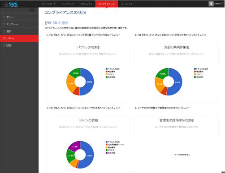This screenshot has width=225, height=173.
Task: Open ポリシー in the sidebar
Action: 19,17
